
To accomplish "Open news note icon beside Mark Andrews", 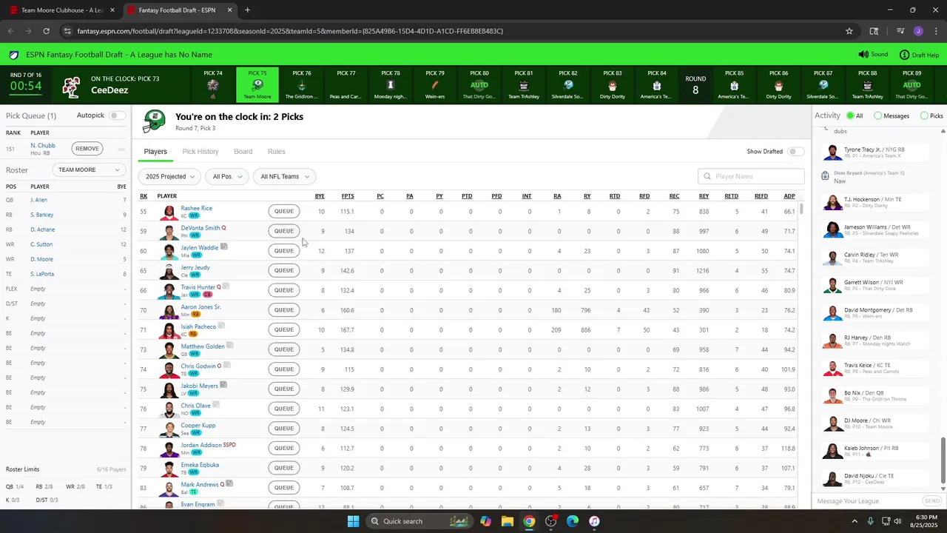I will tap(229, 483).
